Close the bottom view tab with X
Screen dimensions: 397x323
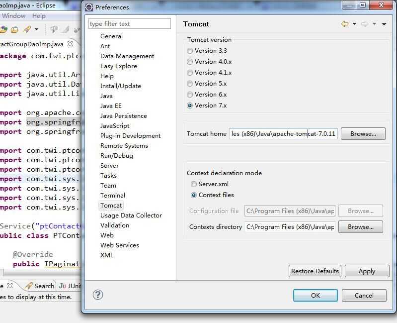click(10, 286)
